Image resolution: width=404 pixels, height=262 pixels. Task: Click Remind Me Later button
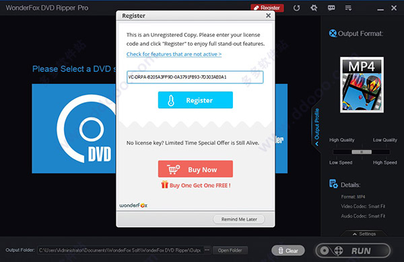click(x=239, y=219)
